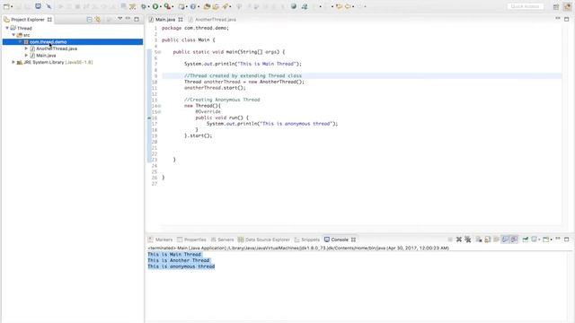Maximize the Console panel
The width and height of the screenshot is (575, 323).
(x=567, y=240)
